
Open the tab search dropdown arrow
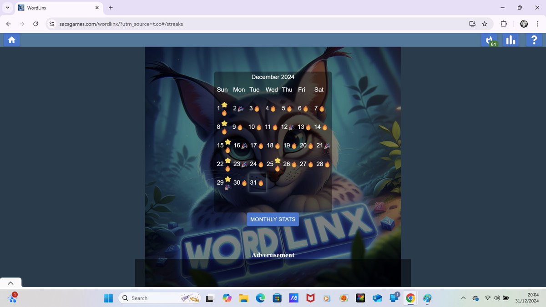coord(7,8)
